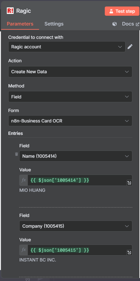Image resolution: width=140 pixels, height=281 pixels.
Task: Expand the Name value expression editor
Action: [129, 183]
